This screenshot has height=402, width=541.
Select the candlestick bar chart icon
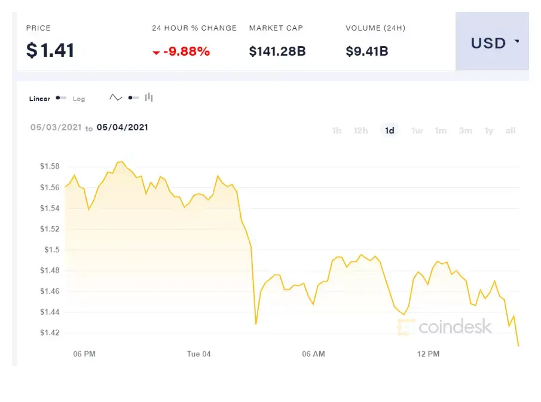(149, 98)
